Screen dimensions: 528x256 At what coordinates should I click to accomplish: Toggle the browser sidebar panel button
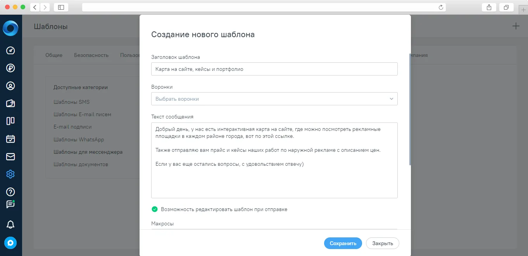tap(61, 7)
